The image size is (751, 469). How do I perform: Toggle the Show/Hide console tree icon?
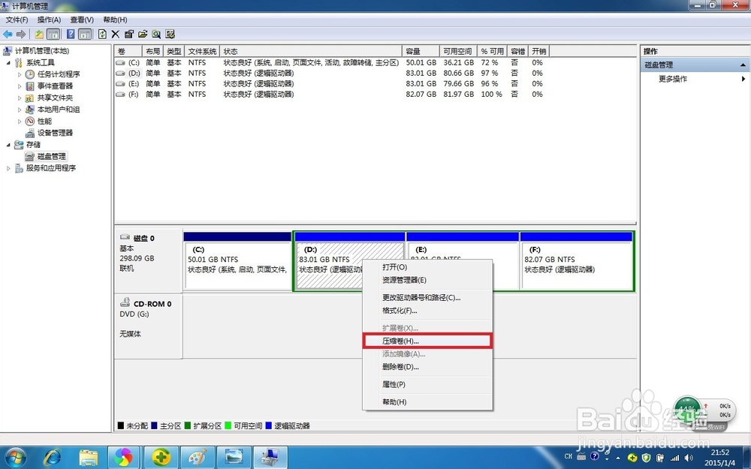(53, 34)
